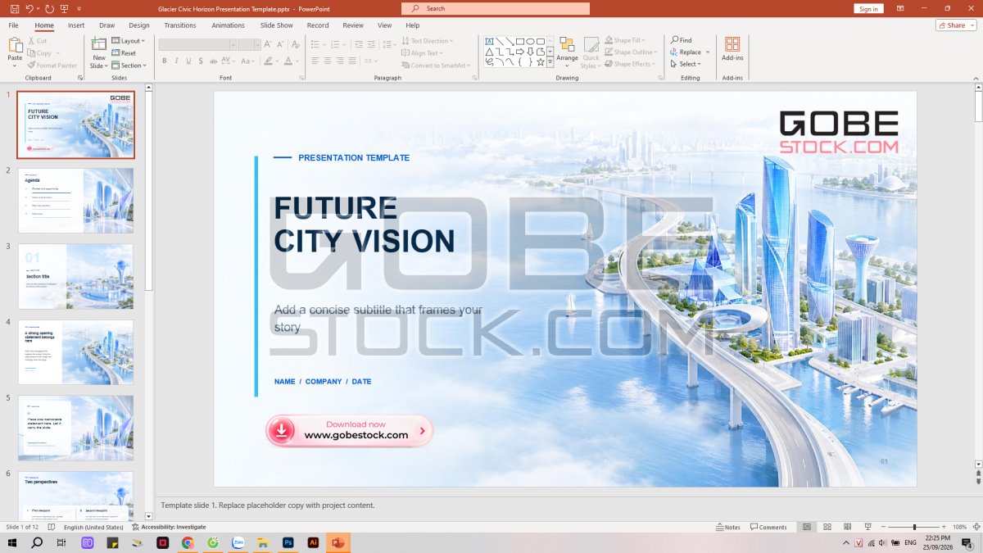Image resolution: width=983 pixels, height=553 pixels.
Task: Choose the Right Arrow block shape
Action: pyautogui.click(x=520, y=52)
